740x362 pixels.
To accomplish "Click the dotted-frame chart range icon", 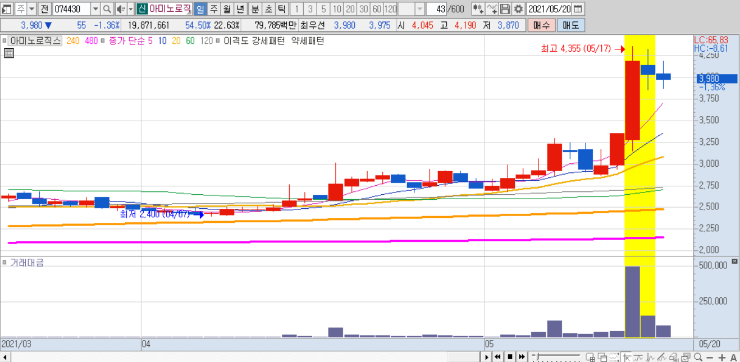I will pyautogui.click(x=614, y=357).
